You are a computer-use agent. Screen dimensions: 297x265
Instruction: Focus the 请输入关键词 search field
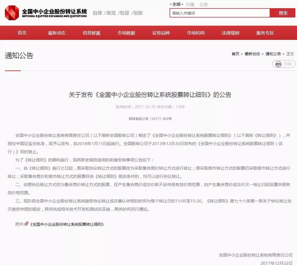coord(220,13)
